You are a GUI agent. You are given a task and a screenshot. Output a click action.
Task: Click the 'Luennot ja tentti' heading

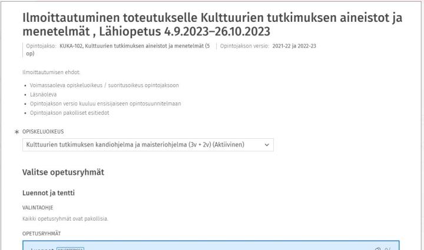click(48, 193)
